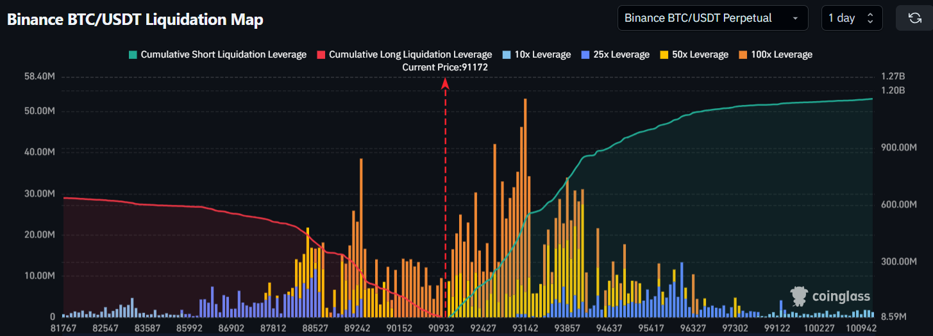Click the 1.27B right axis label
Image resolution: width=933 pixels, height=336 pixels.
coord(893,76)
